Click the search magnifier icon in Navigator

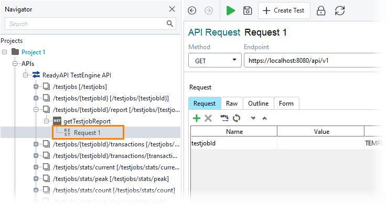click(x=169, y=24)
